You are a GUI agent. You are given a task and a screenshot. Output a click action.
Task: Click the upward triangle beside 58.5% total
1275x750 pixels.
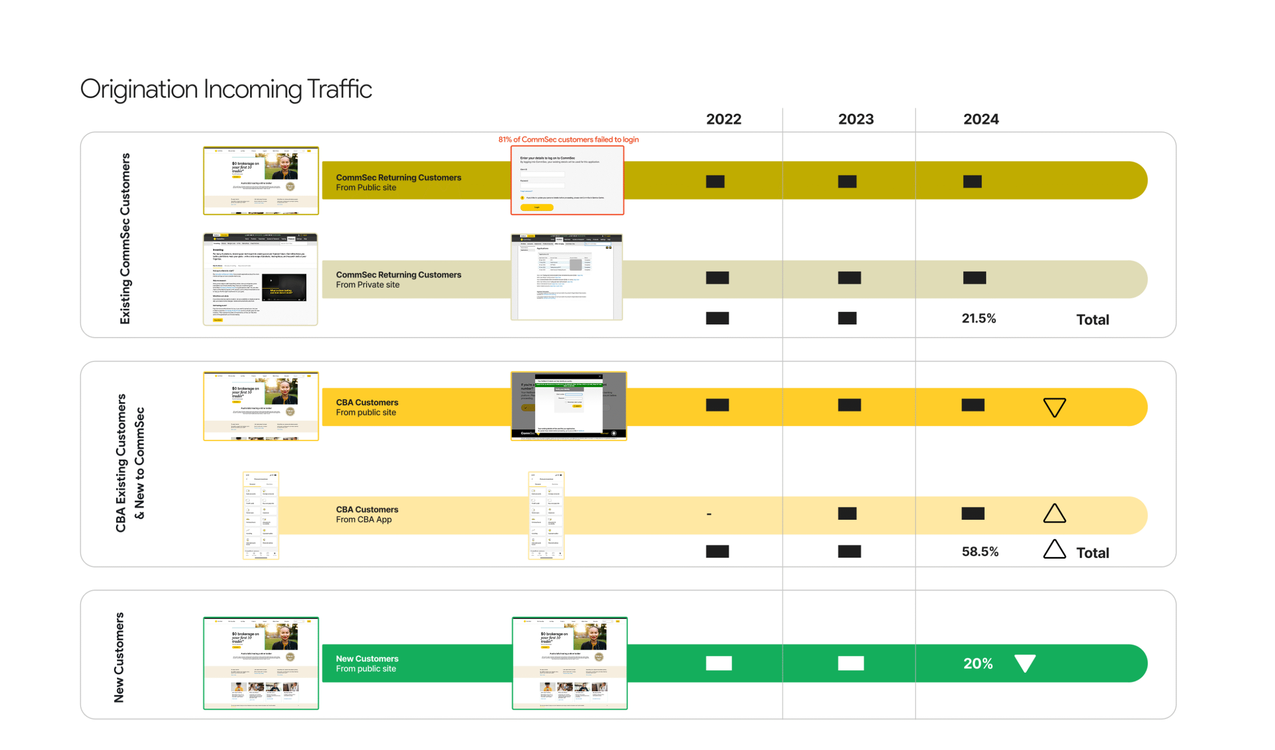tap(1054, 551)
